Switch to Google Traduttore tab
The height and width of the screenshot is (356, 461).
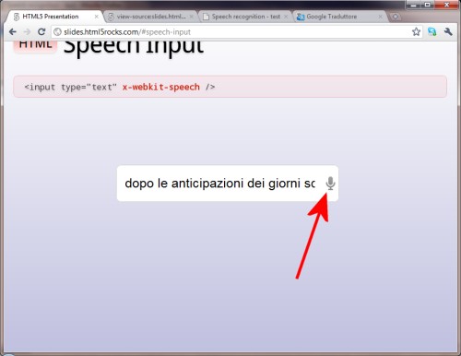pyautogui.click(x=339, y=17)
